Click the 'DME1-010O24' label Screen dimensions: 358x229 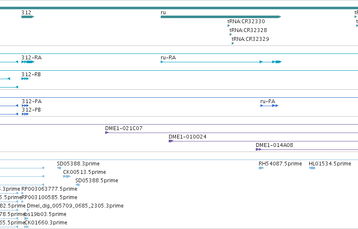pyautogui.click(x=188, y=137)
